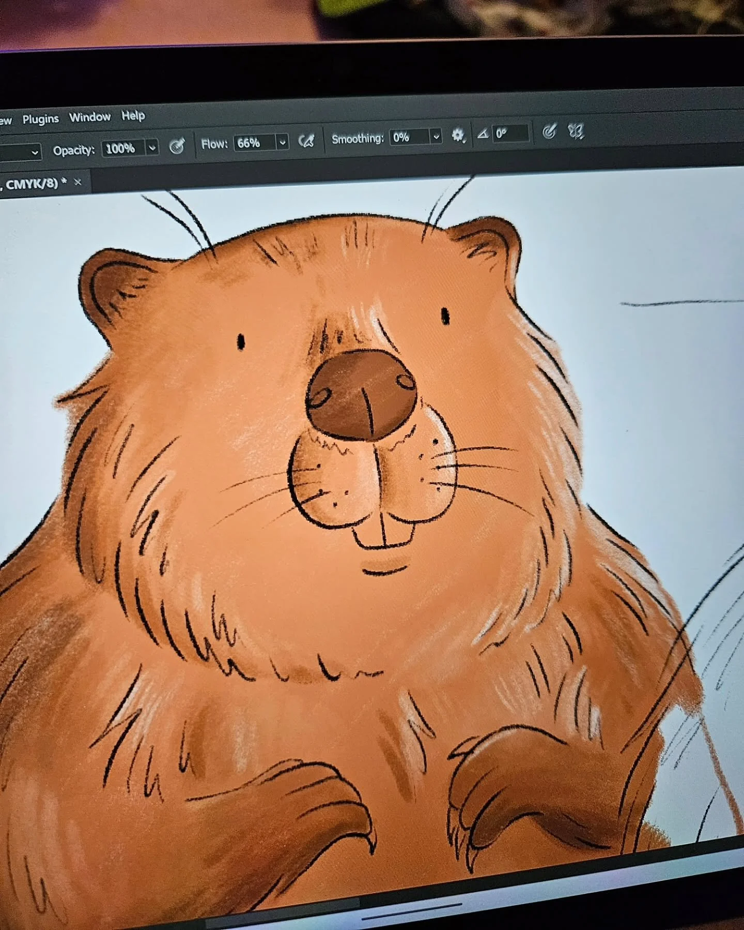Open symmetry paint butterfly icon
This screenshot has height=930, width=744.
coord(576,131)
